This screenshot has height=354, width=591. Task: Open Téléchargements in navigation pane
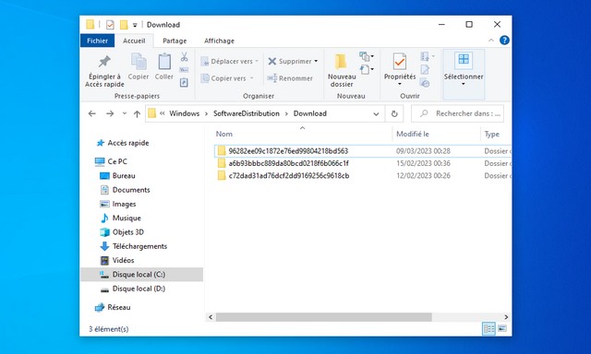click(139, 246)
